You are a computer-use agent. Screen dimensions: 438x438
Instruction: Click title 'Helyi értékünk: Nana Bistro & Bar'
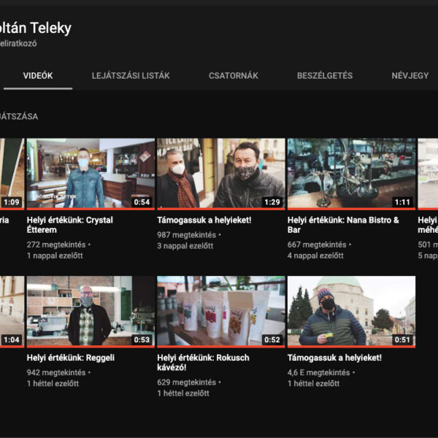(343, 225)
